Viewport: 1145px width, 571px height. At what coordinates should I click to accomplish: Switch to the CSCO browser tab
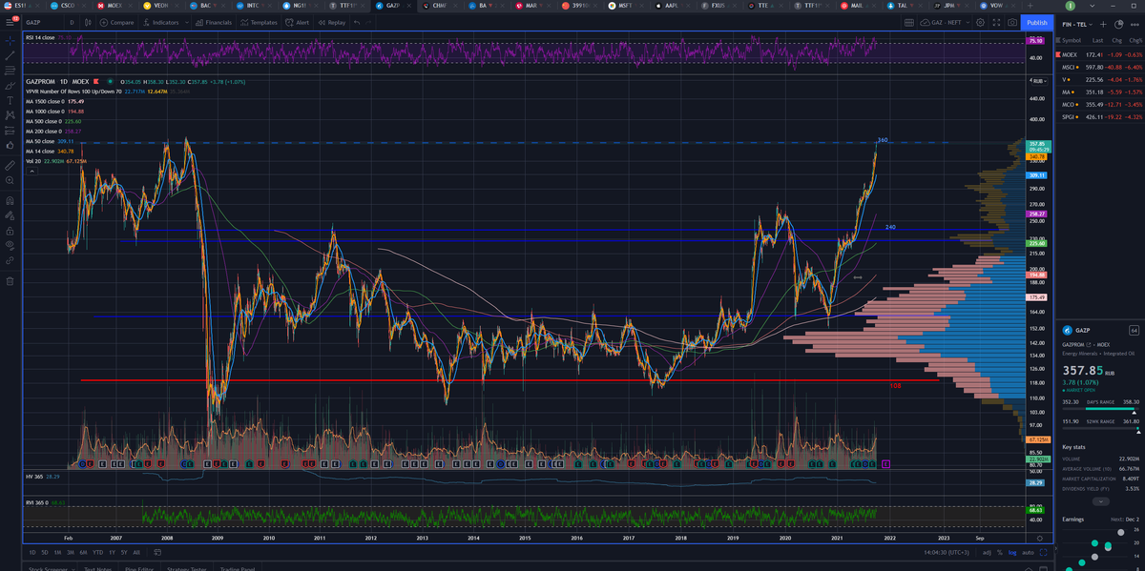tap(67, 6)
